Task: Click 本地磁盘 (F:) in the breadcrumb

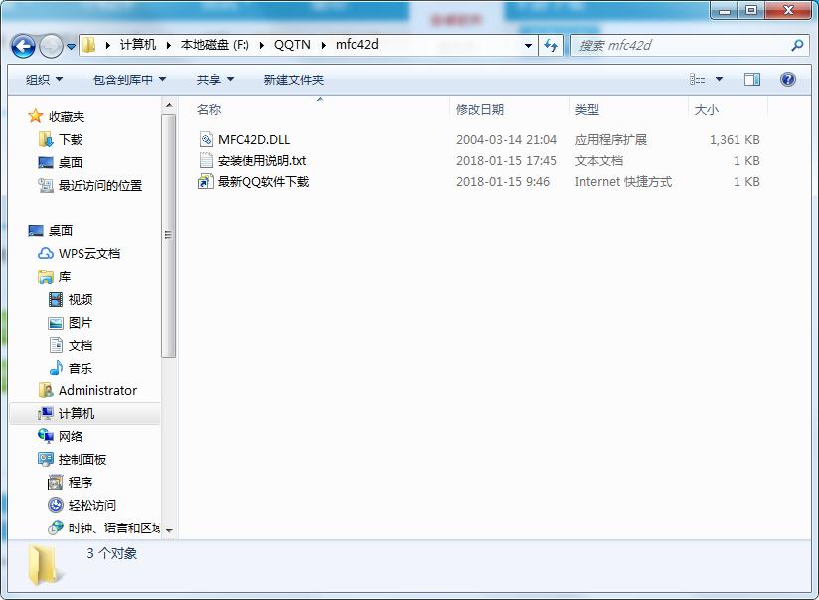Action: click(215, 45)
